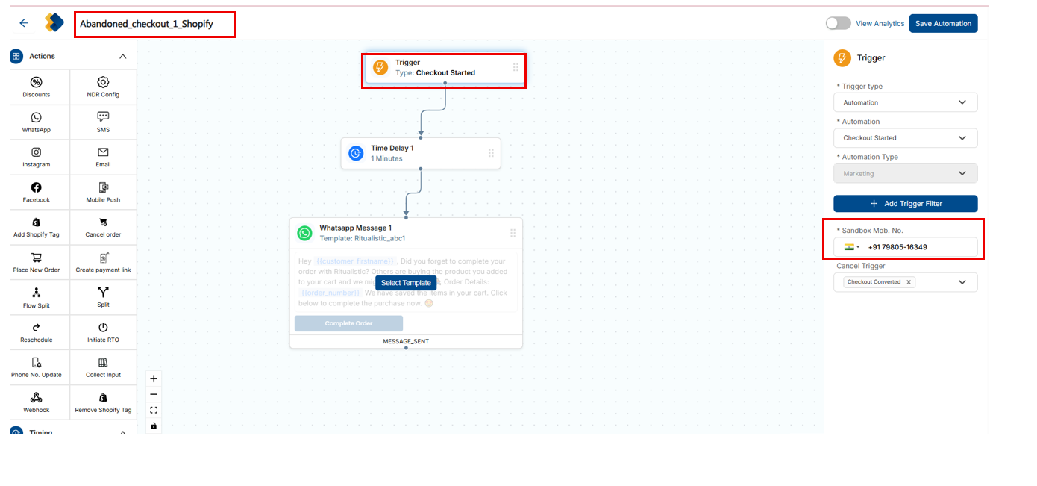Click the Whatsapp Message 1 drag handle
Viewport: 1037px width, 486px height.
[x=513, y=233]
